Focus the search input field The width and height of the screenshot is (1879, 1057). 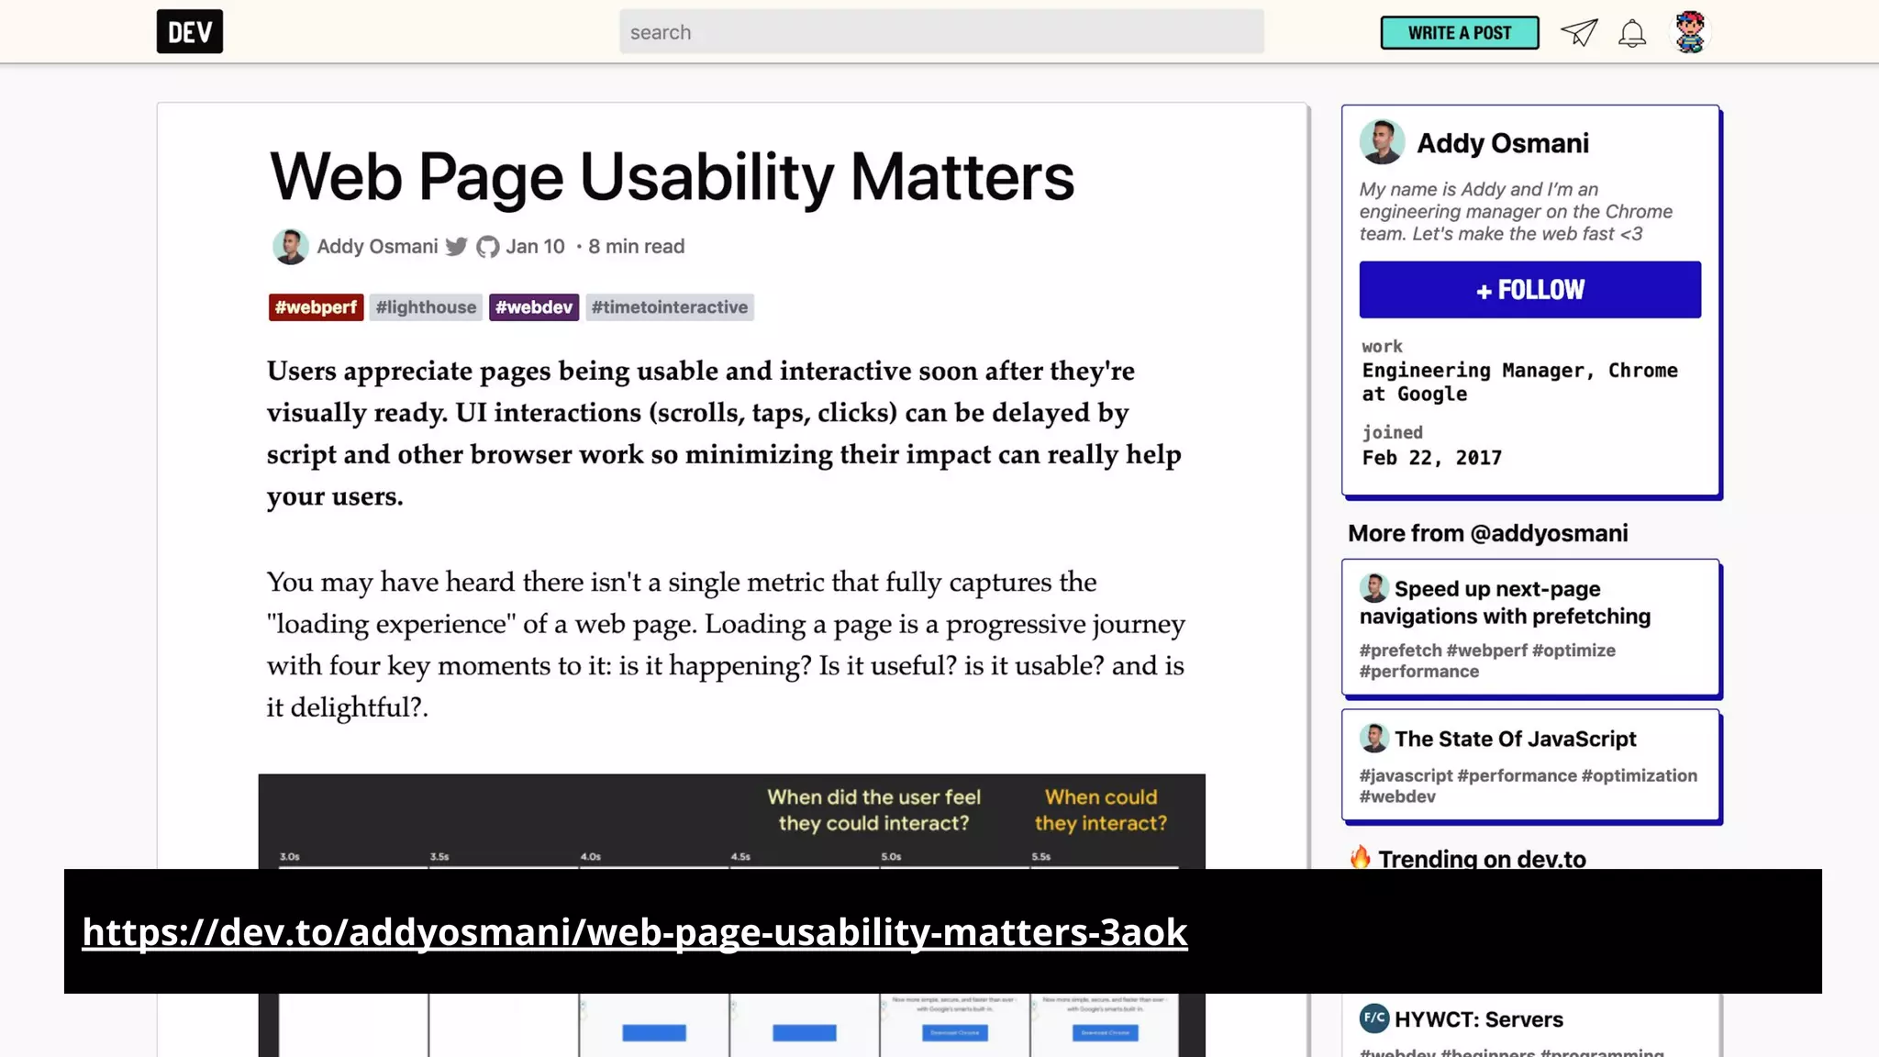pyautogui.click(x=940, y=32)
